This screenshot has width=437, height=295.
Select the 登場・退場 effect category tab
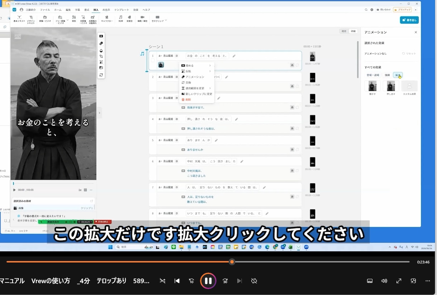pyautogui.click(x=373, y=75)
